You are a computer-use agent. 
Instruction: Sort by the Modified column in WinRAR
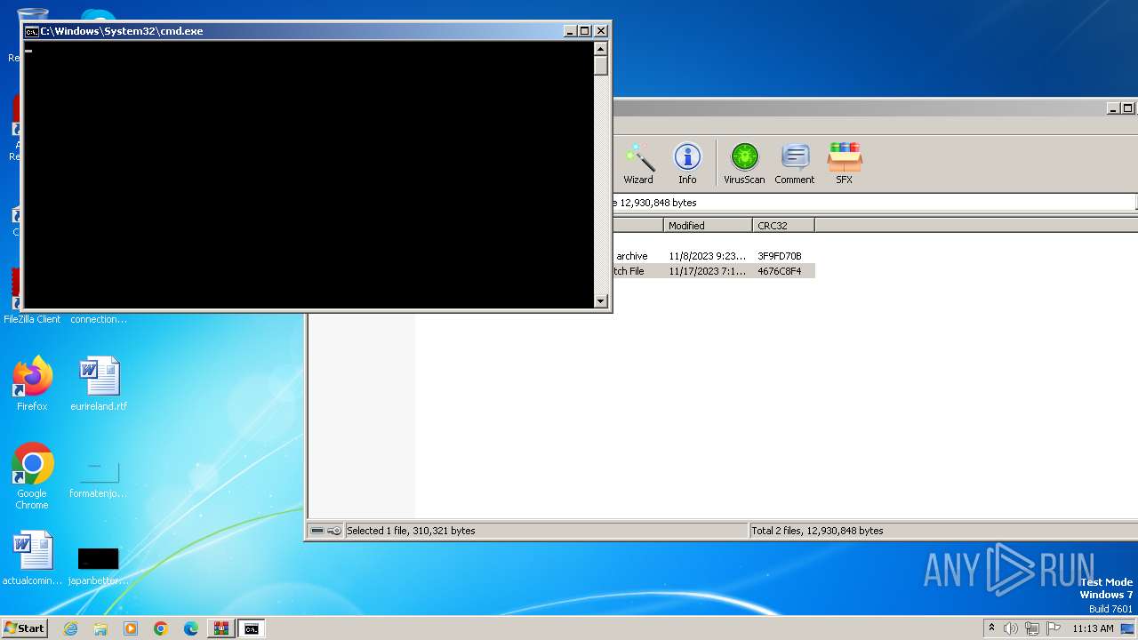click(708, 226)
